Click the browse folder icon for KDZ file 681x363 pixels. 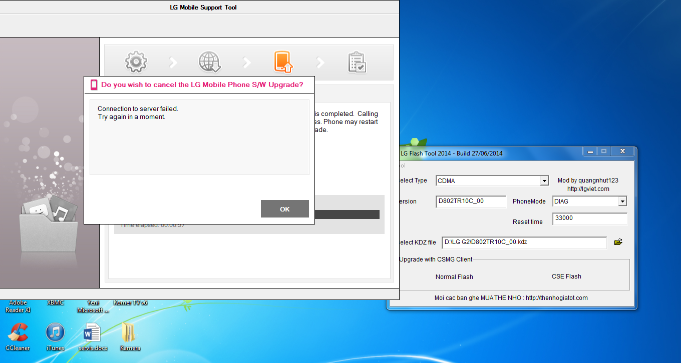tap(618, 242)
